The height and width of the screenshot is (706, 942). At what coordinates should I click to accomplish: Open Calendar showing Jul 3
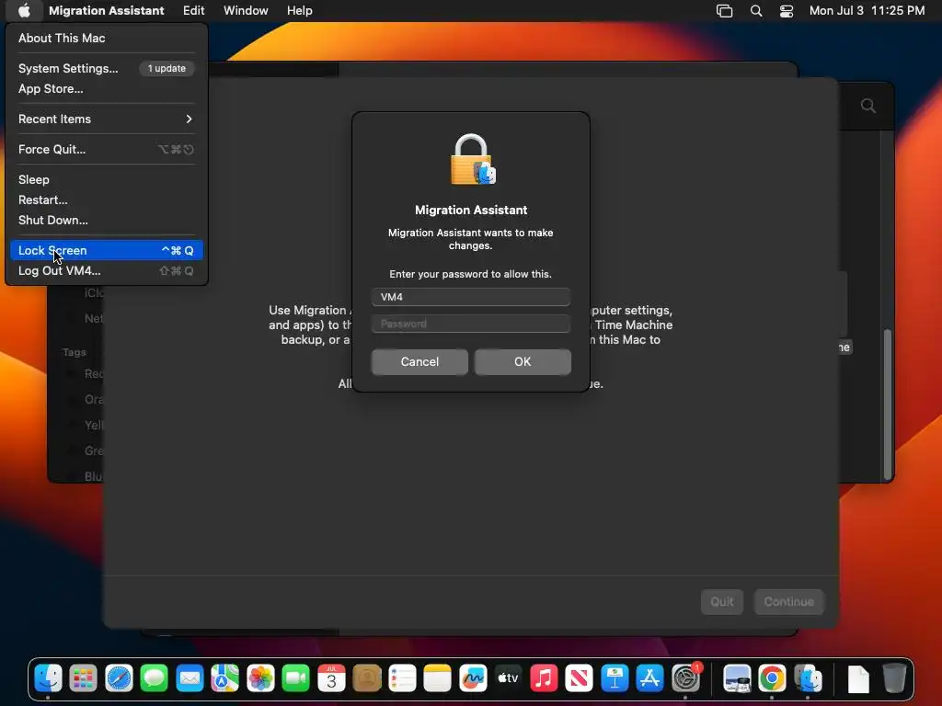click(x=331, y=678)
